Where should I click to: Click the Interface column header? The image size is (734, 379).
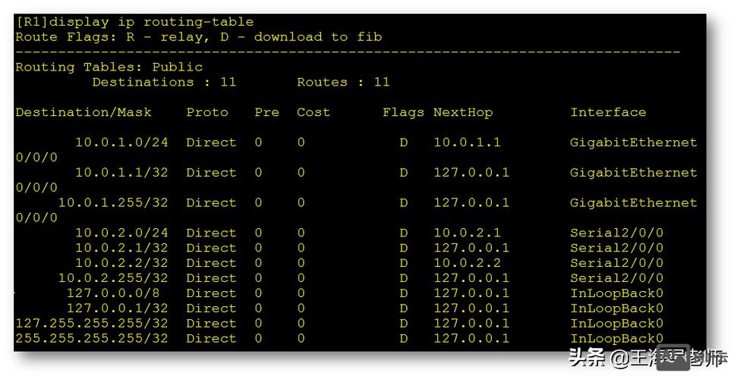tap(608, 112)
